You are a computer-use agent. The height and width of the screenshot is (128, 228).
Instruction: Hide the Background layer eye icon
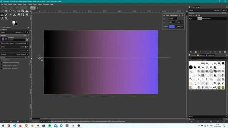[x=190, y=18]
